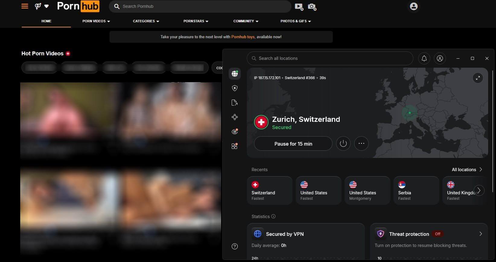Click the Search all locations field
This screenshot has height=262, width=496.
pyautogui.click(x=330, y=58)
